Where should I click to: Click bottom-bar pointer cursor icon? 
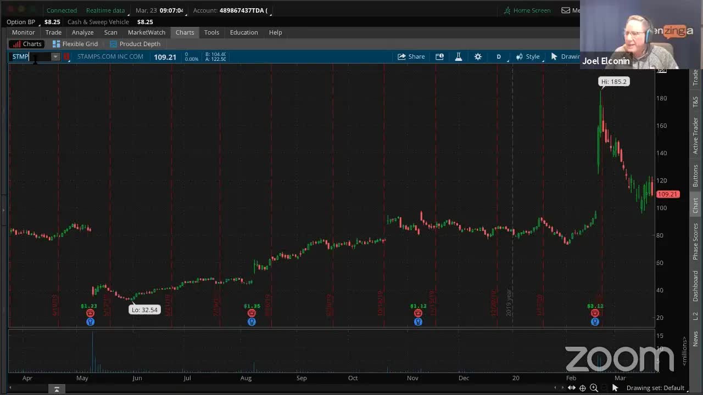[615, 388]
